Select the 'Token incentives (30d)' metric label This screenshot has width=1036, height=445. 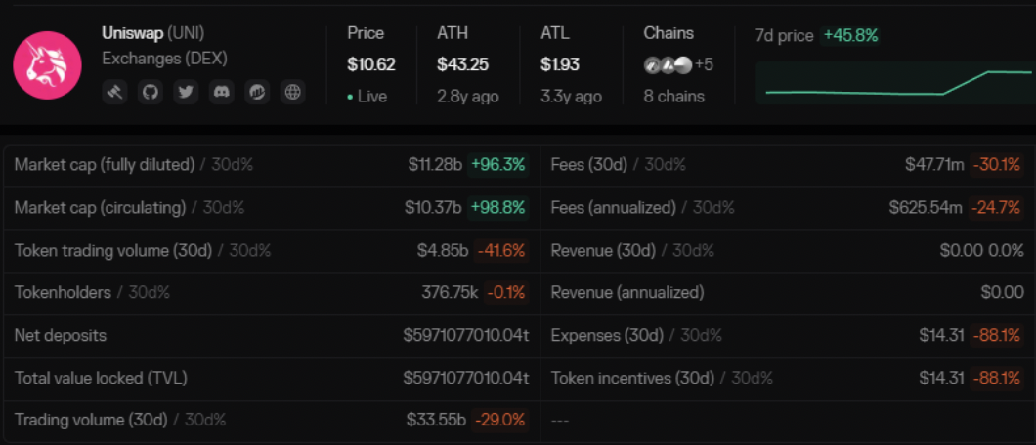click(x=633, y=379)
